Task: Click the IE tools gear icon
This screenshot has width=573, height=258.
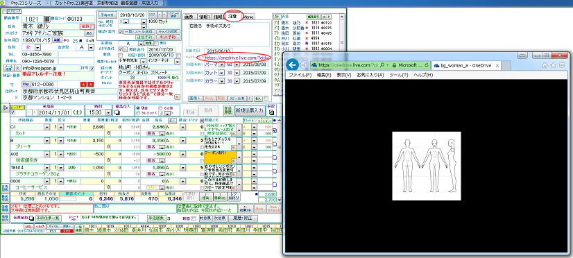Action: click(x=562, y=64)
